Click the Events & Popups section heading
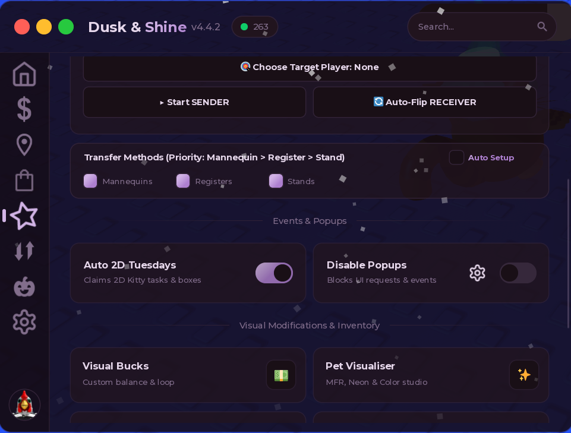 (310, 221)
